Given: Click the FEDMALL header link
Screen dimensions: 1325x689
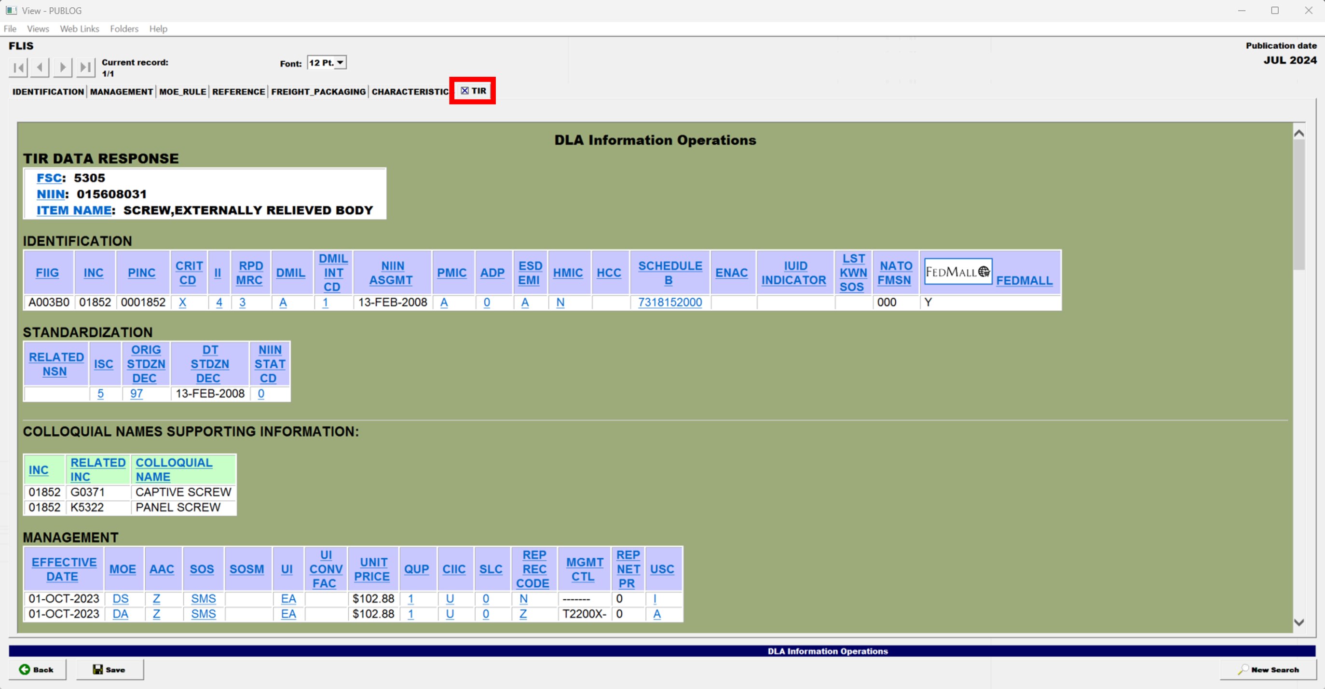Looking at the screenshot, I should click(x=1024, y=281).
